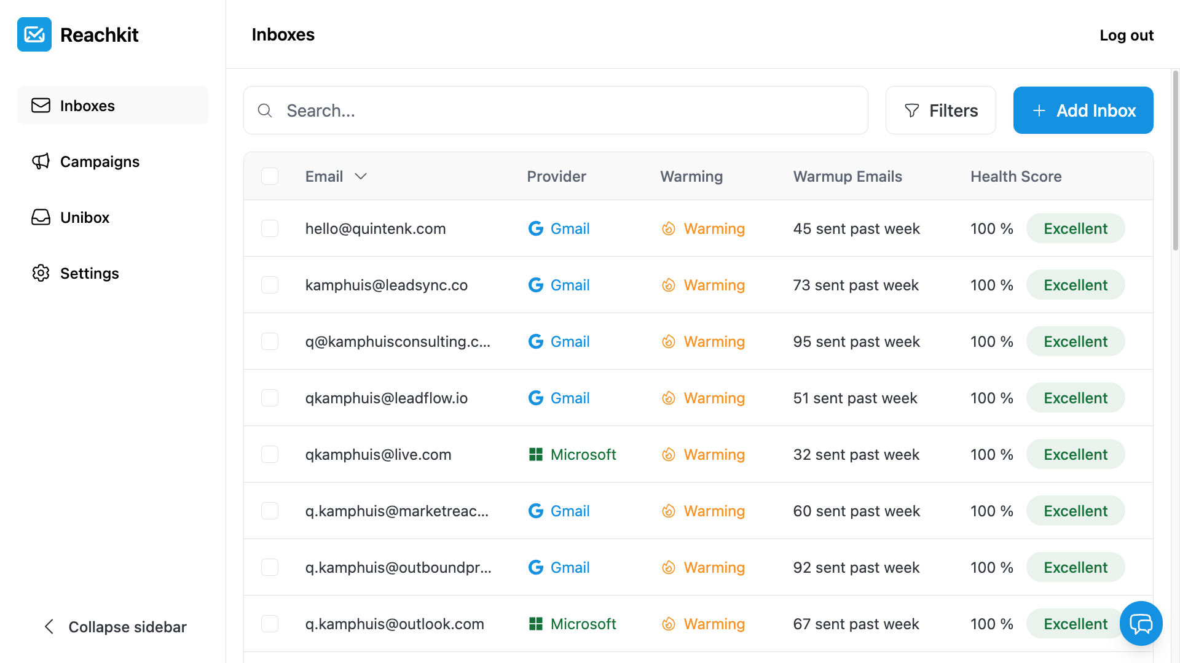This screenshot has width=1180, height=663.
Task: Collapse the sidebar using the left chevron
Action: [49, 627]
